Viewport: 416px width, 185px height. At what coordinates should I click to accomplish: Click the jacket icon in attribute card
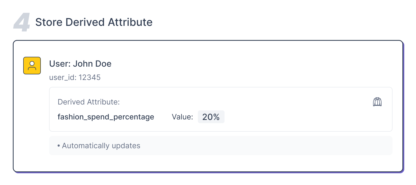pyautogui.click(x=377, y=102)
